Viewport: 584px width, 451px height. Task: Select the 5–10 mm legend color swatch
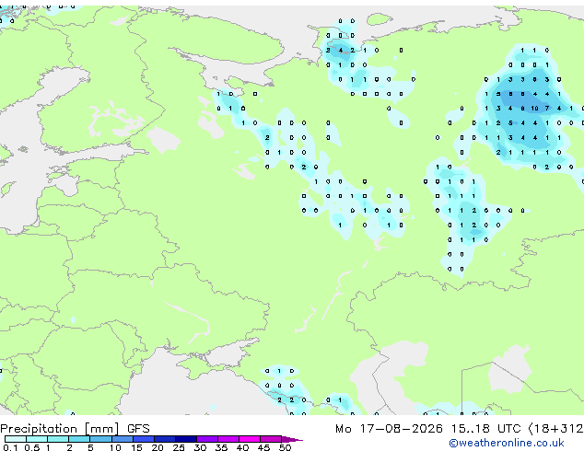100,439
